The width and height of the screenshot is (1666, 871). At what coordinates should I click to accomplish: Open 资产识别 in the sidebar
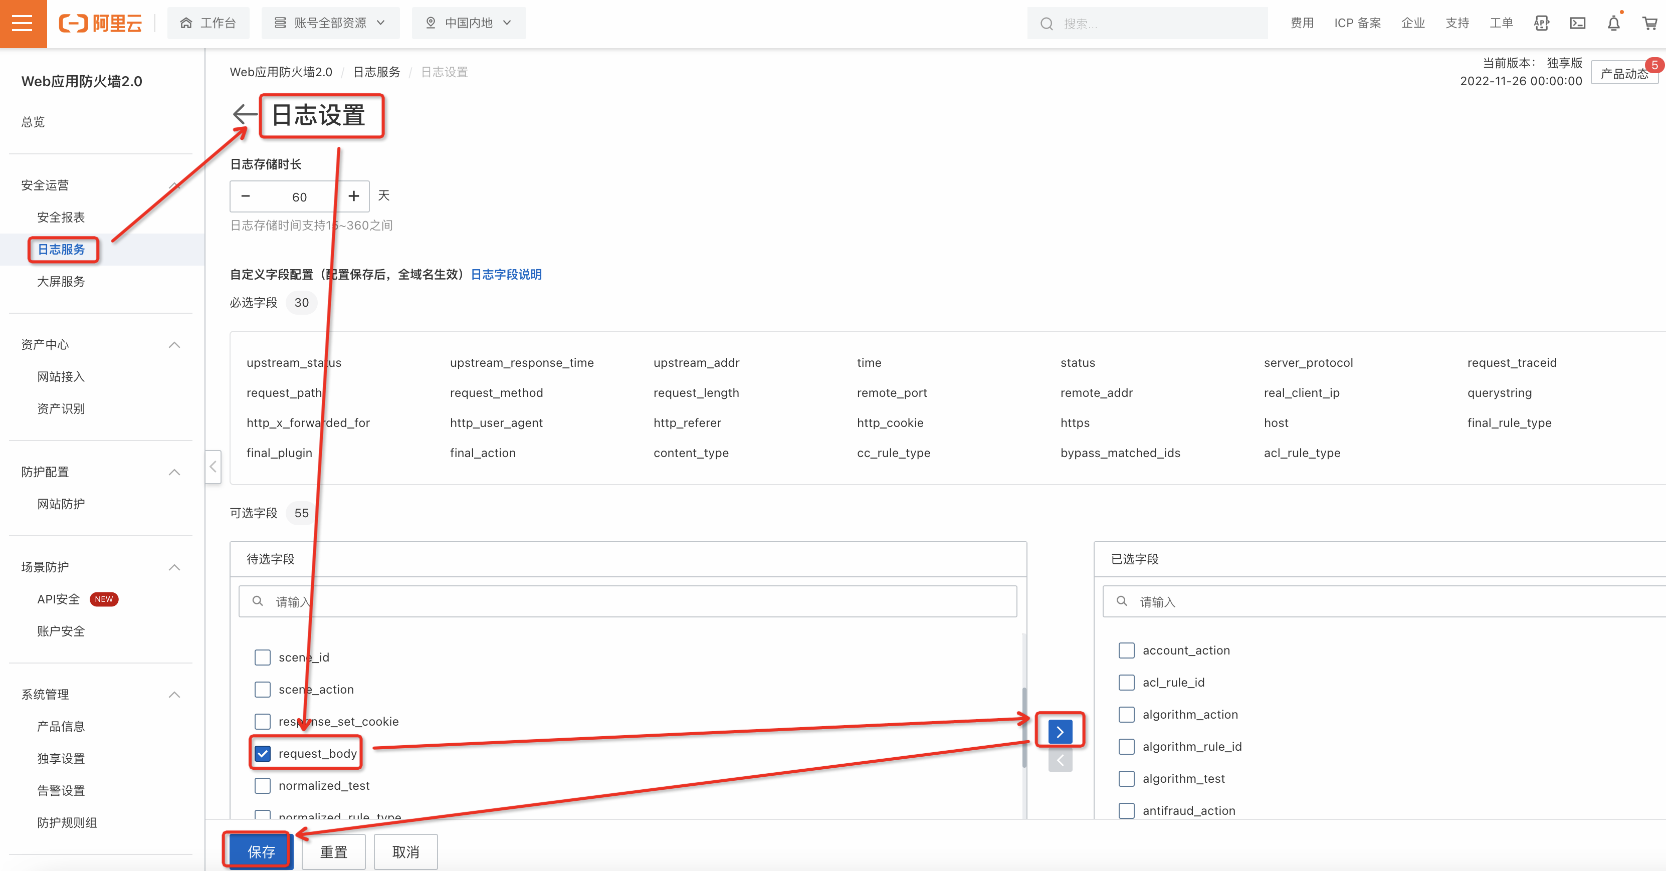[61, 408]
